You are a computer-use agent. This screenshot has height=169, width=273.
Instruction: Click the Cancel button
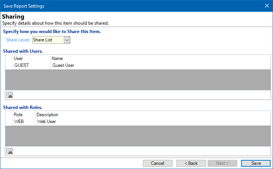coord(158,163)
